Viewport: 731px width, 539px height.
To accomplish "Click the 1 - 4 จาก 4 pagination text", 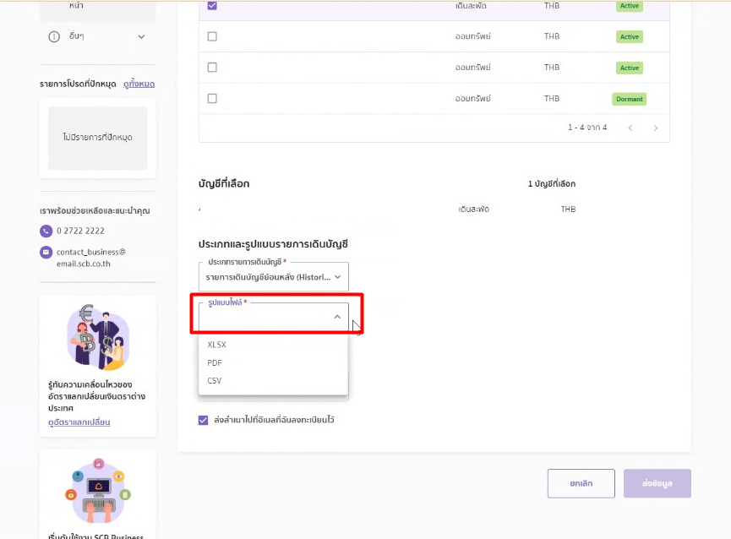I will click(x=587, y=128).
